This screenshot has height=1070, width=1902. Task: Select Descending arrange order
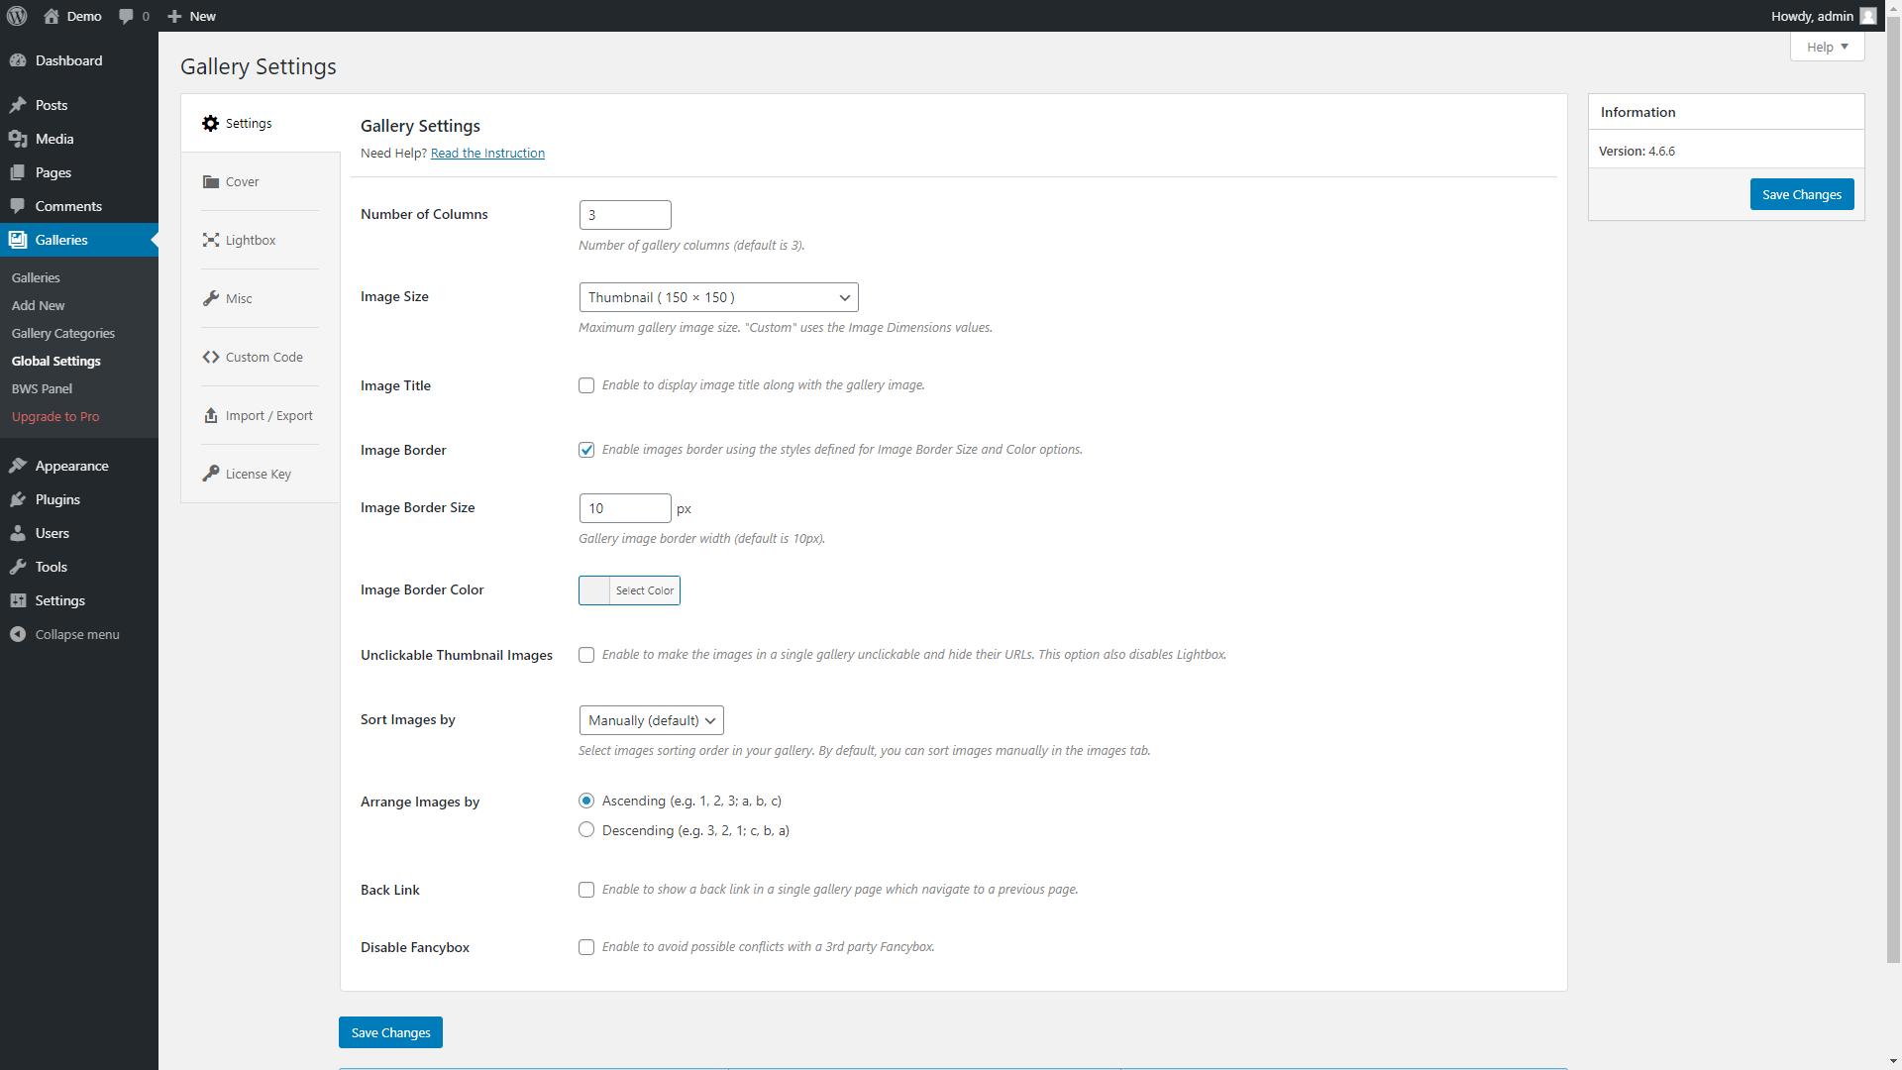pos(586,829)
